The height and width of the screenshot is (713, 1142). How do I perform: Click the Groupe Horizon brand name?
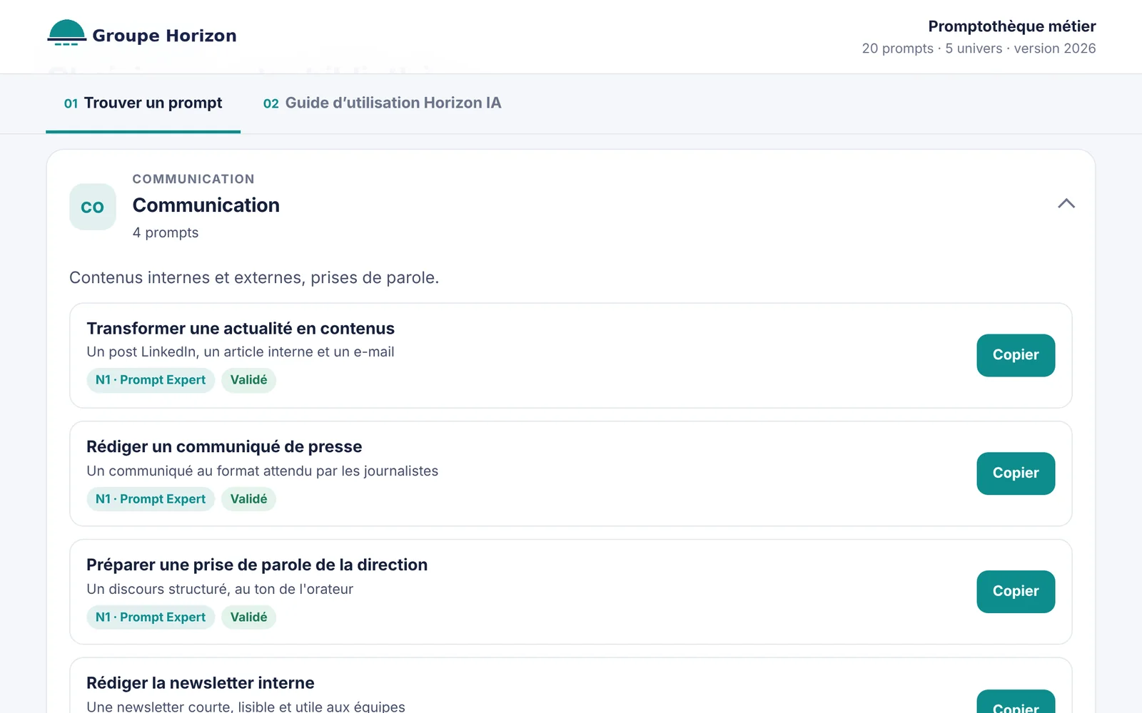164,36
